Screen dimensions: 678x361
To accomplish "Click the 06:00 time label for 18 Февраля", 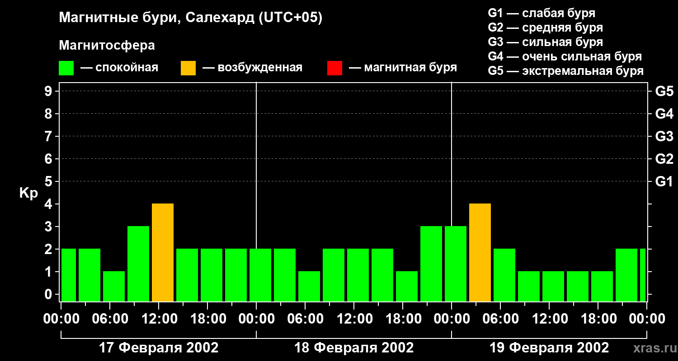I will pos(305,319).
